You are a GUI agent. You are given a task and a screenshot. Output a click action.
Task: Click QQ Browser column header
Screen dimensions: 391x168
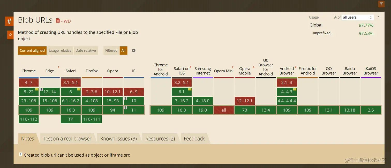329,71
